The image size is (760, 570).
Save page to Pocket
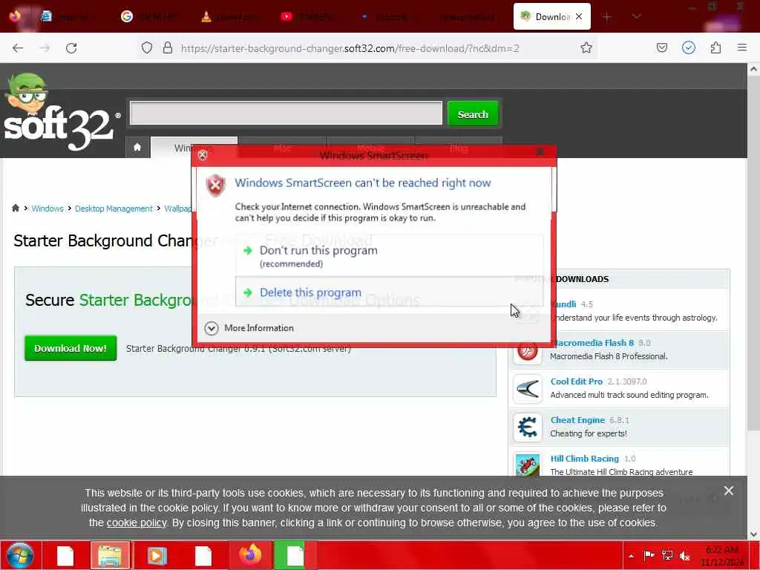pyautogui.click(x=661, y=47)
